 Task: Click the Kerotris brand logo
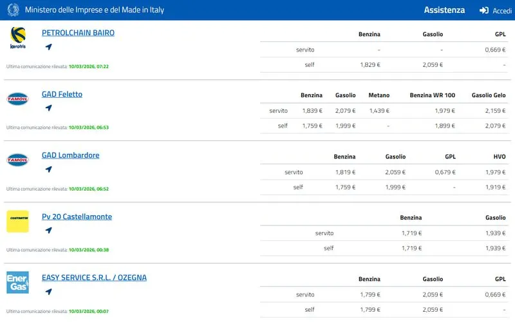(x=17, y=38)
